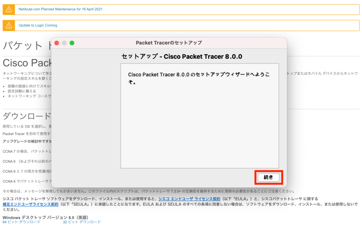Click the Packet Tracerのセットアップ window title

169,43
